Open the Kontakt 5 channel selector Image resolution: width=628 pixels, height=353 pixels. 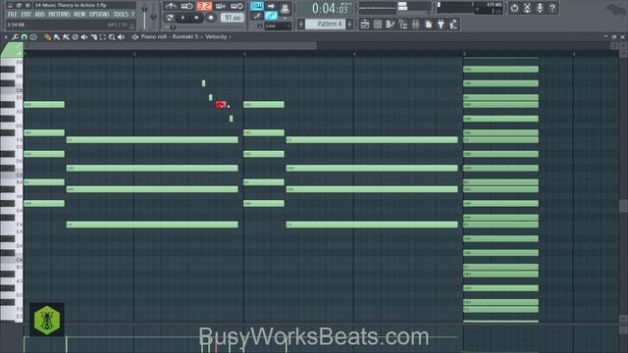(x=185, y=36)
